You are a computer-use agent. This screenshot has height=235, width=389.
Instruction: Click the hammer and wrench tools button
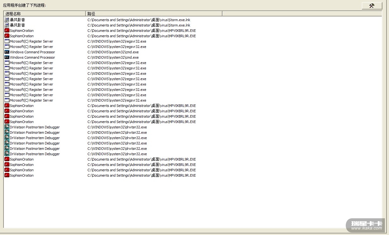point(372,6)
